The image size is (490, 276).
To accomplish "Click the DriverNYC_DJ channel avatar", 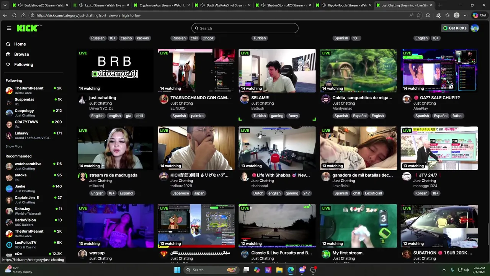I will click(x=82, y=100).
